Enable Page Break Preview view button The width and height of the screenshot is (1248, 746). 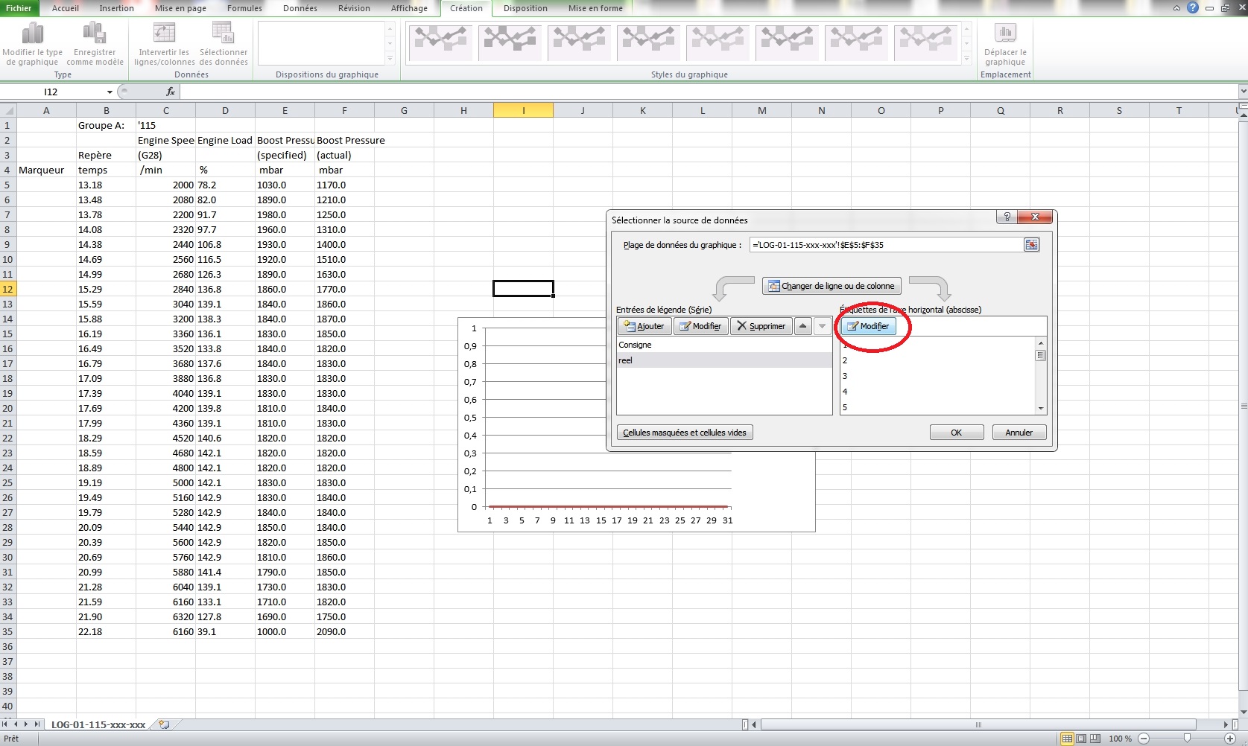pyautogui.click(x=1094, y=739)
